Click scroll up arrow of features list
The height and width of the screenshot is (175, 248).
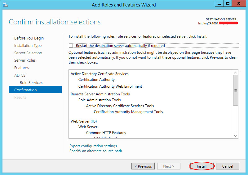236,73
